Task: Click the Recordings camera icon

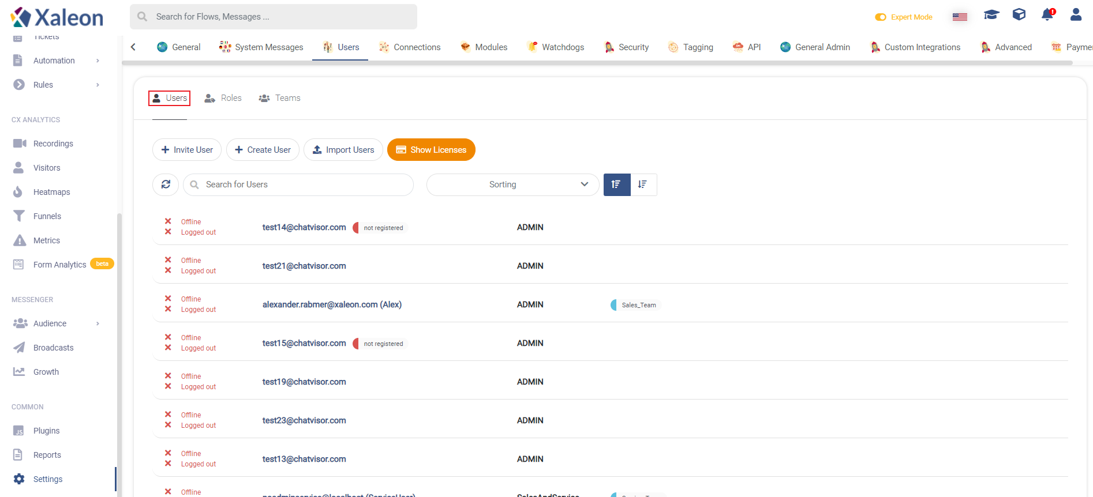Action: (20, 144)
